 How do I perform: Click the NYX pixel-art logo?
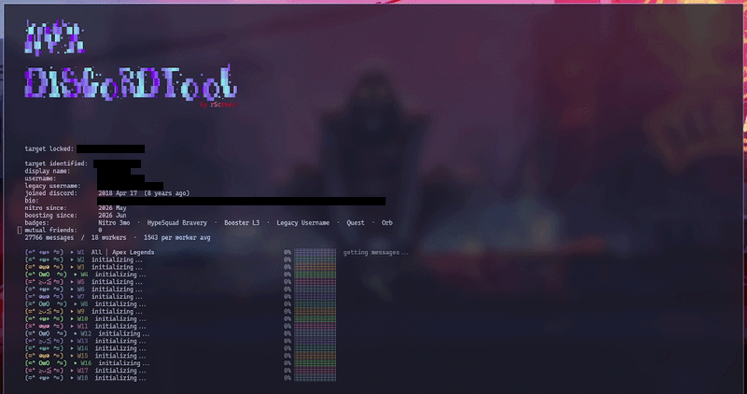click(54, 36)
